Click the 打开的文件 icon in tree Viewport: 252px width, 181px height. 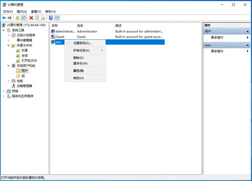[x=18, y=61]
